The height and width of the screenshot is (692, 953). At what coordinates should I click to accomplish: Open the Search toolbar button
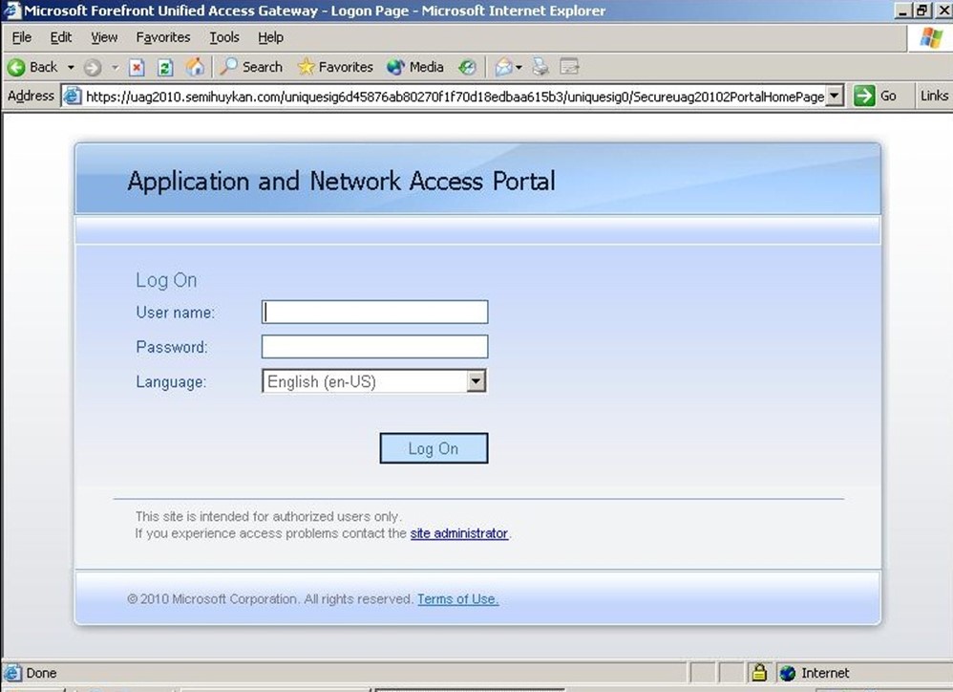pos(251,67)
